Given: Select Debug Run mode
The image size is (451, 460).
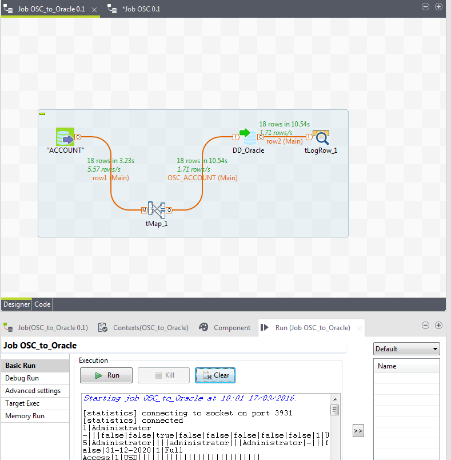Looking at the screenshot, I should (x=22, y=378).
